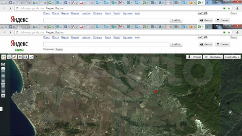242x136 pixels.
Task: Open the ещё more services menu
Action: click(137, 38)
